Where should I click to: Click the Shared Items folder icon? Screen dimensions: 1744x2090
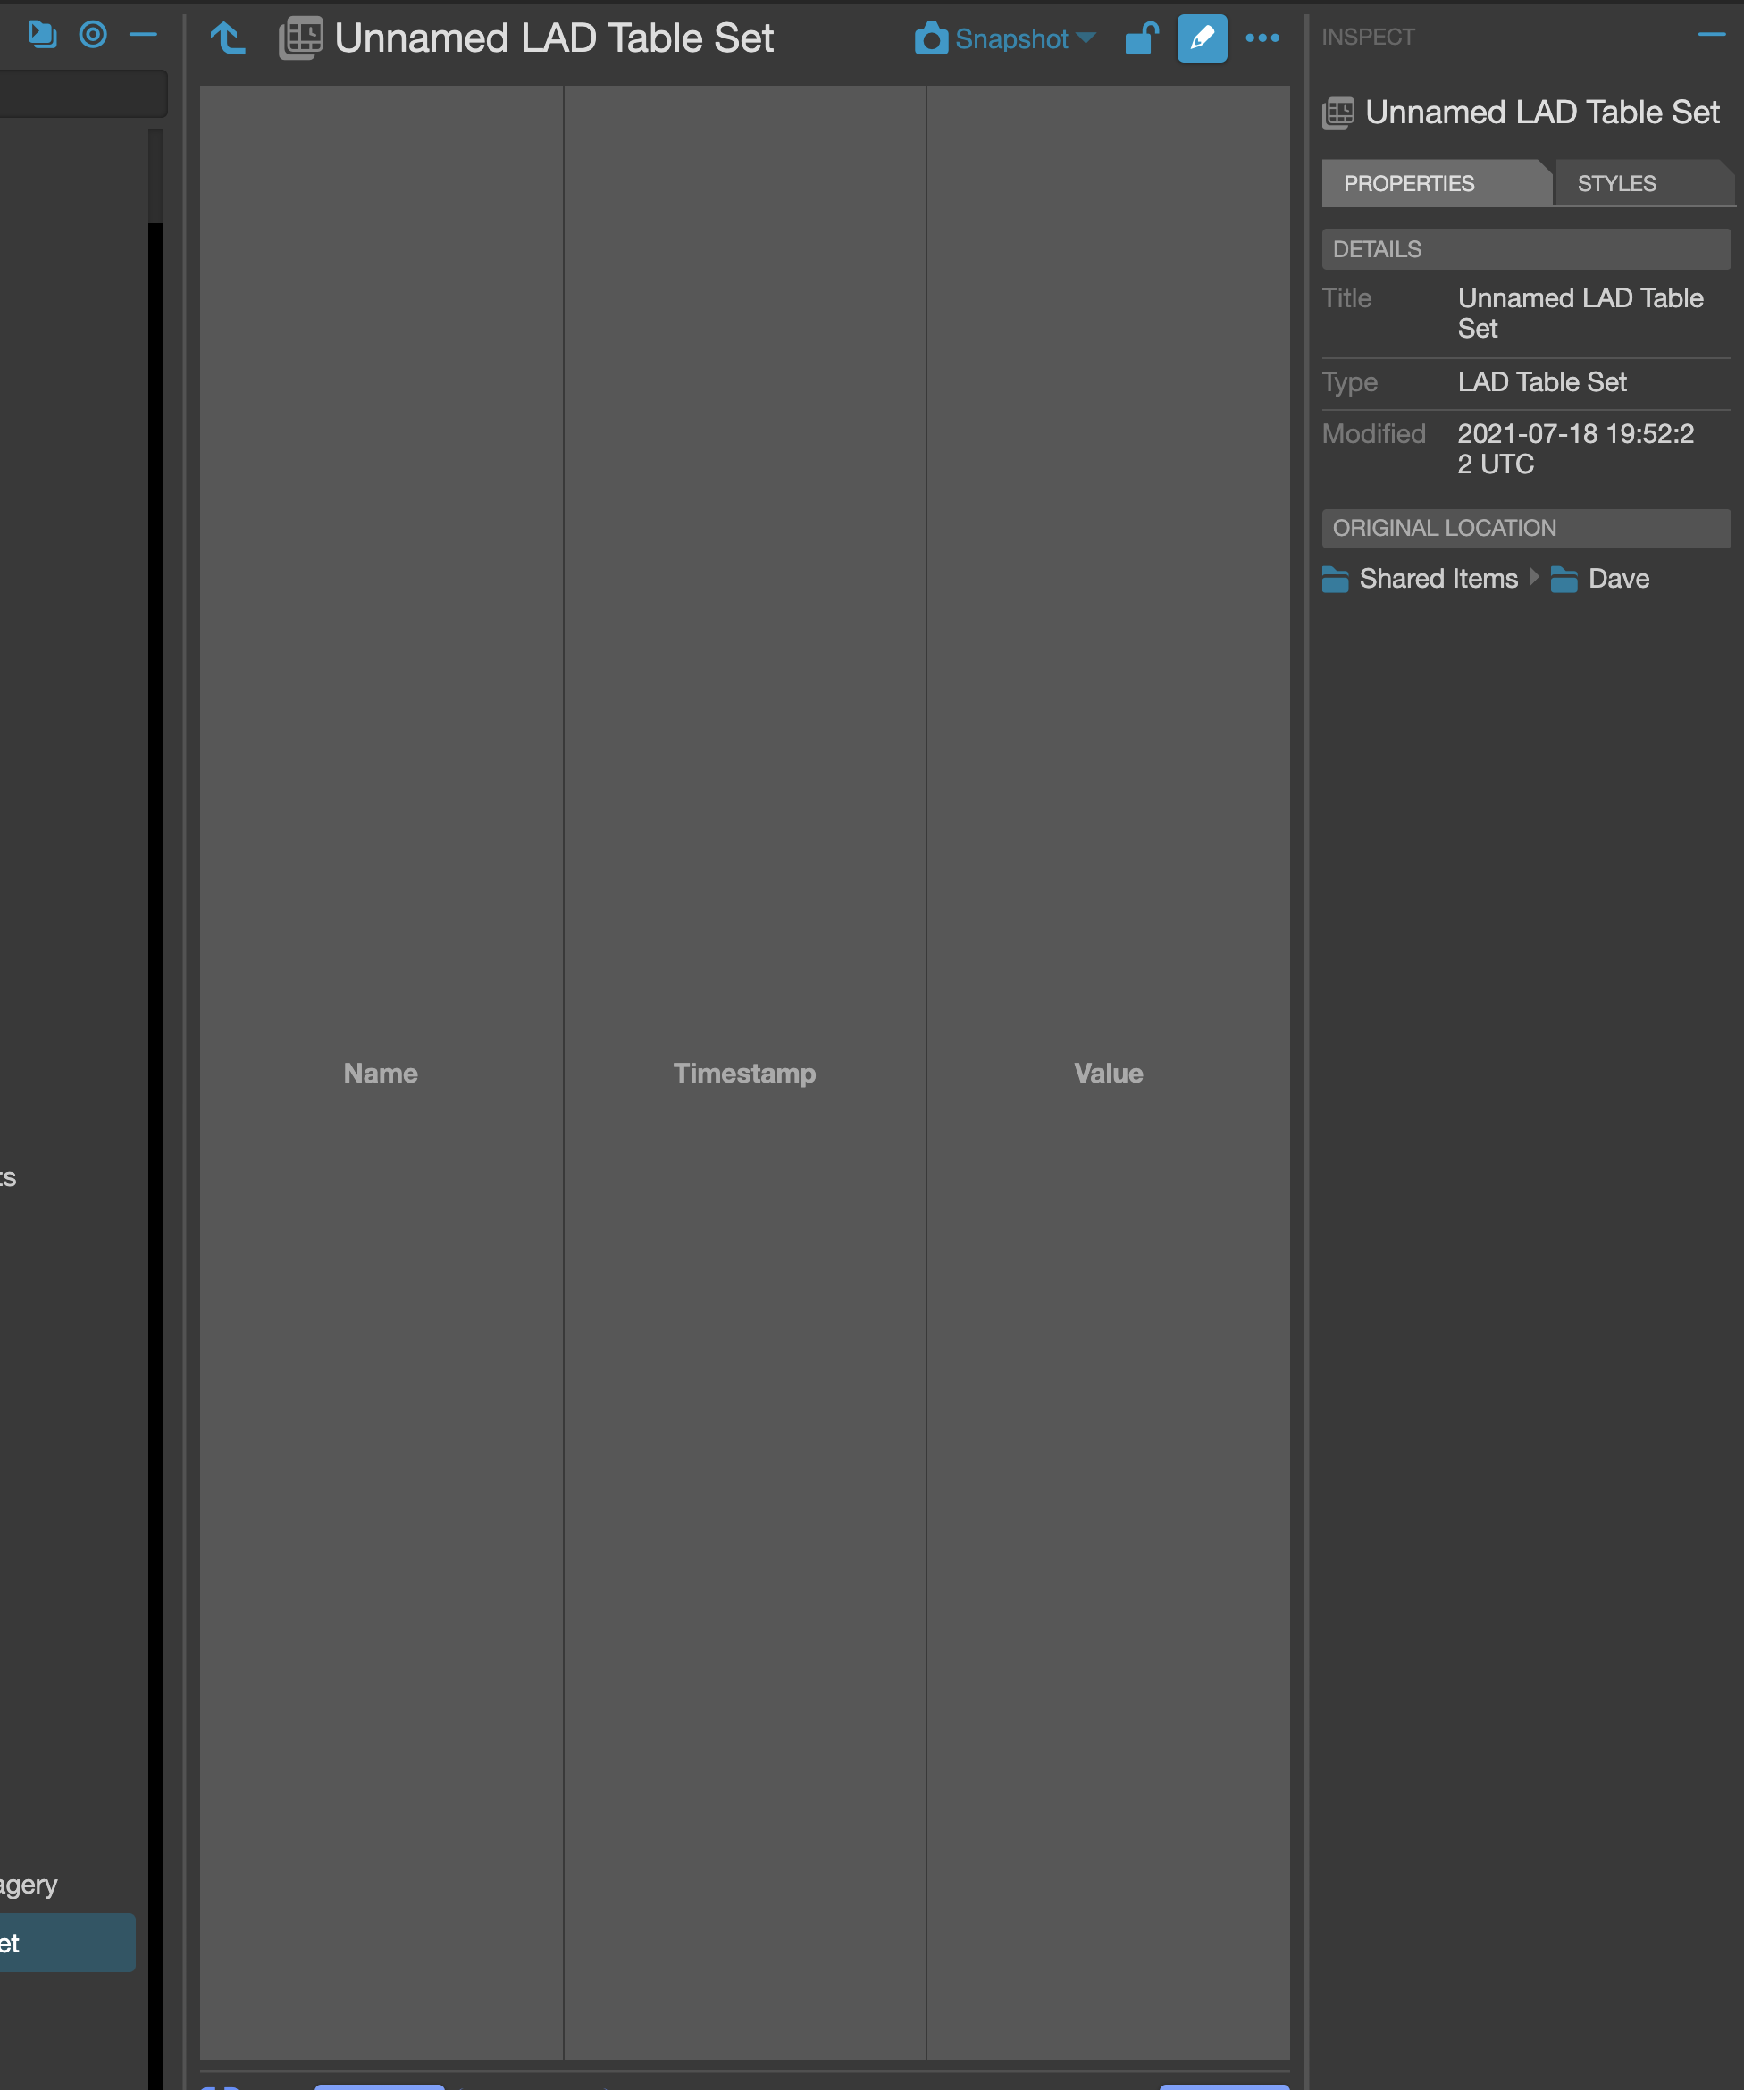1336,578
